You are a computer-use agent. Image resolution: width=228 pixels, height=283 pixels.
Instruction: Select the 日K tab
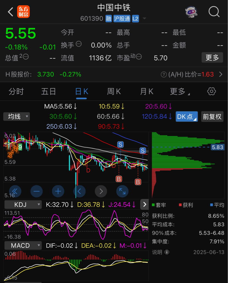82,91
